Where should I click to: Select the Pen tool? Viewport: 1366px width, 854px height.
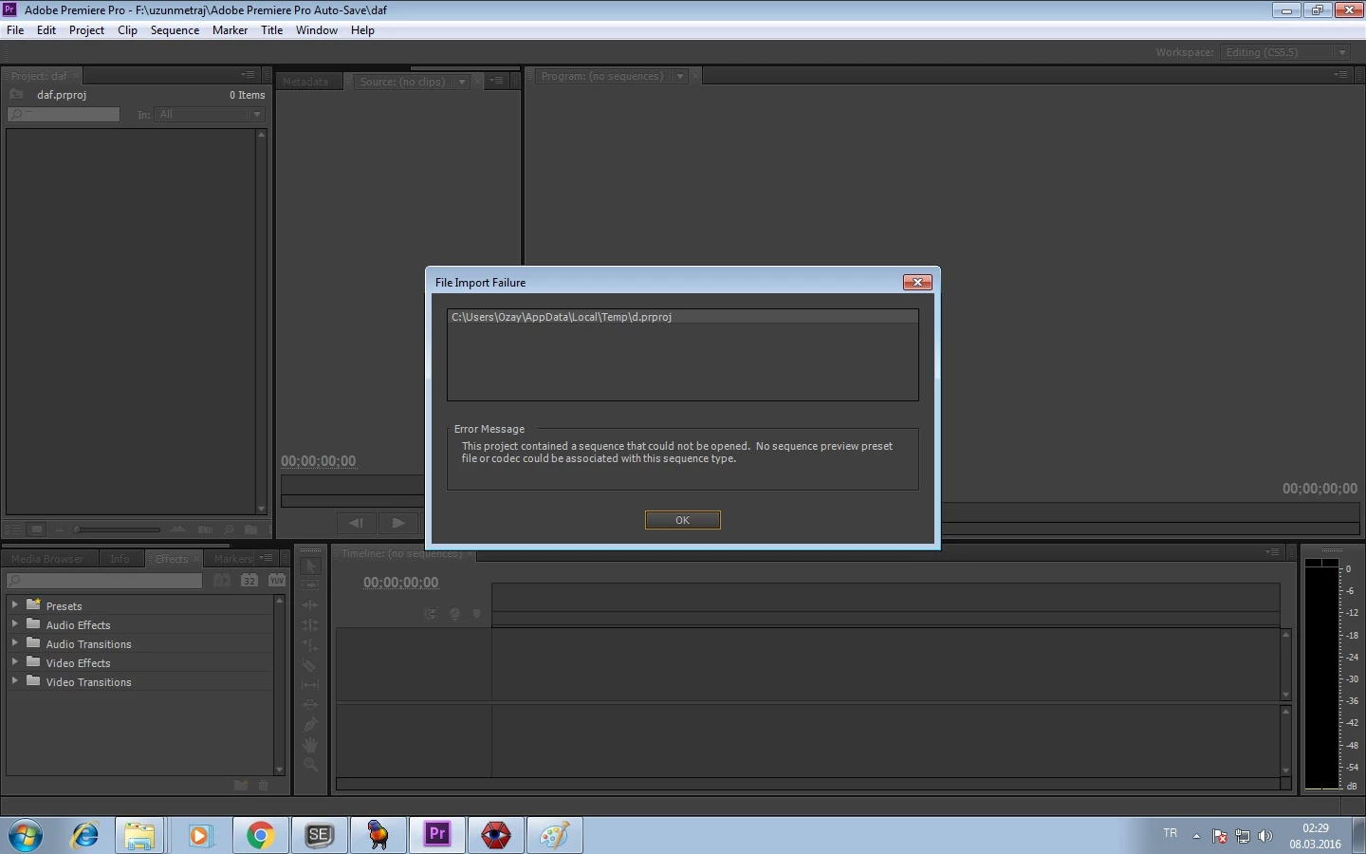tap(310, 725)
